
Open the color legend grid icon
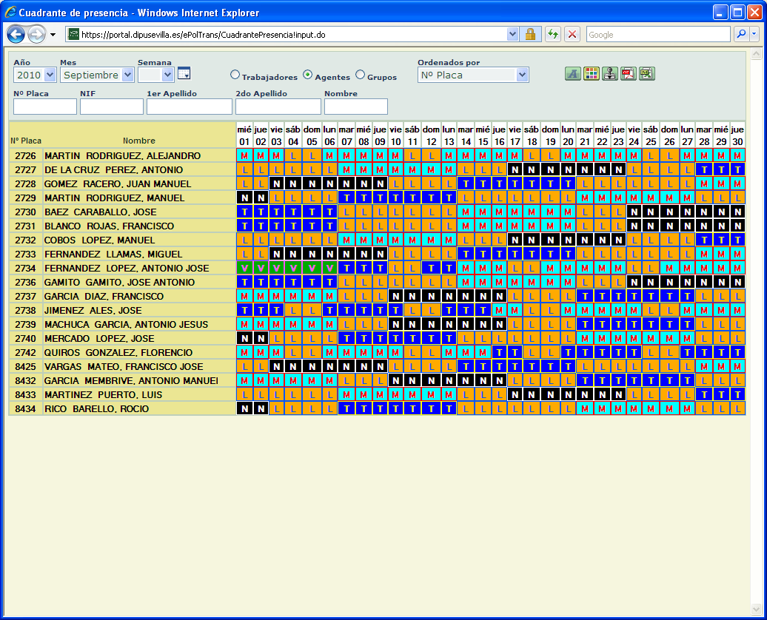tap(591, 73)
